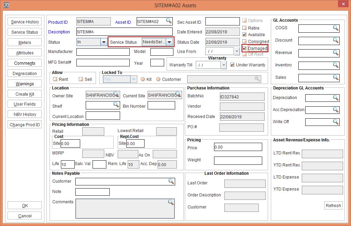Click the Price input field
Image resolution: width=351 pixels, height=226 pixels.
(238, 147)
